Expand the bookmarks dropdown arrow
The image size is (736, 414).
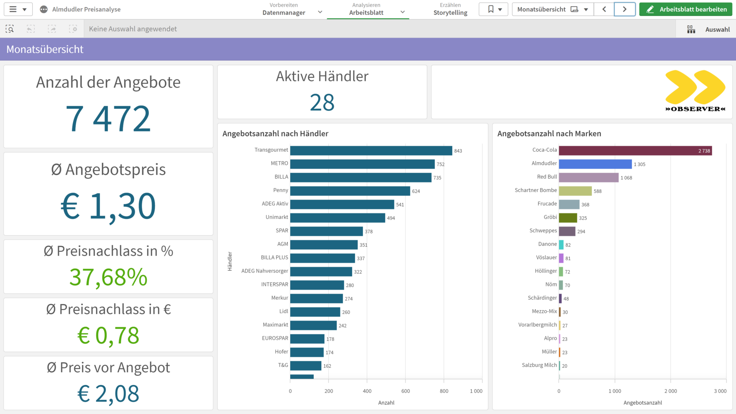click(x=500, y=10)
